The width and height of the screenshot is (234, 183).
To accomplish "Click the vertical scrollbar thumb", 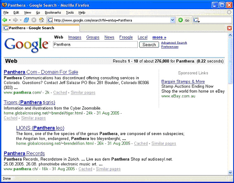I will click(230, 61).
